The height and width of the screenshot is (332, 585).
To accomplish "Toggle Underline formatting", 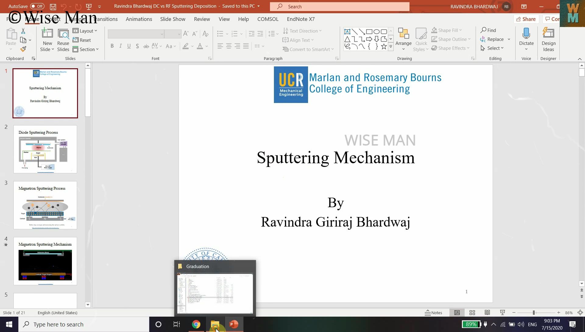I will [x=129, y=46].
